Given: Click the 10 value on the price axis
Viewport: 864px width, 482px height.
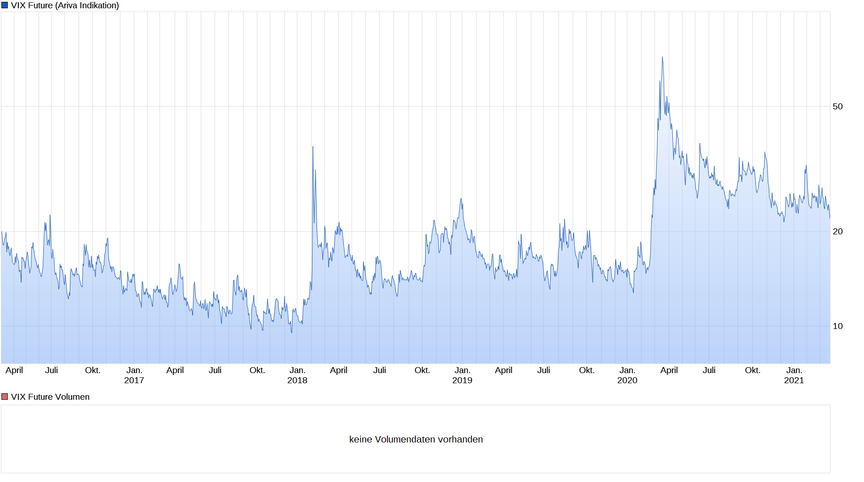Looking at the screenshot, I should pyautogui.click(x=838, y=326).
